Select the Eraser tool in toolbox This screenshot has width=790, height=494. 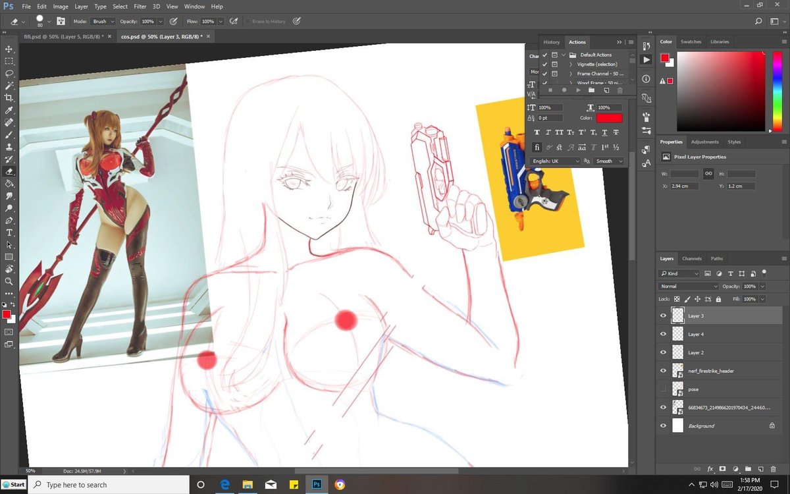(x=9, y=171)
